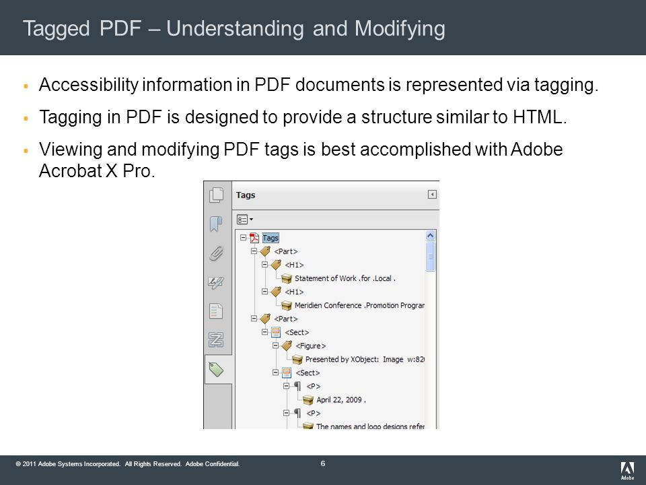646x485 pixels.
Task: Collapse the Tags root node
Action: tap(243, 238)
